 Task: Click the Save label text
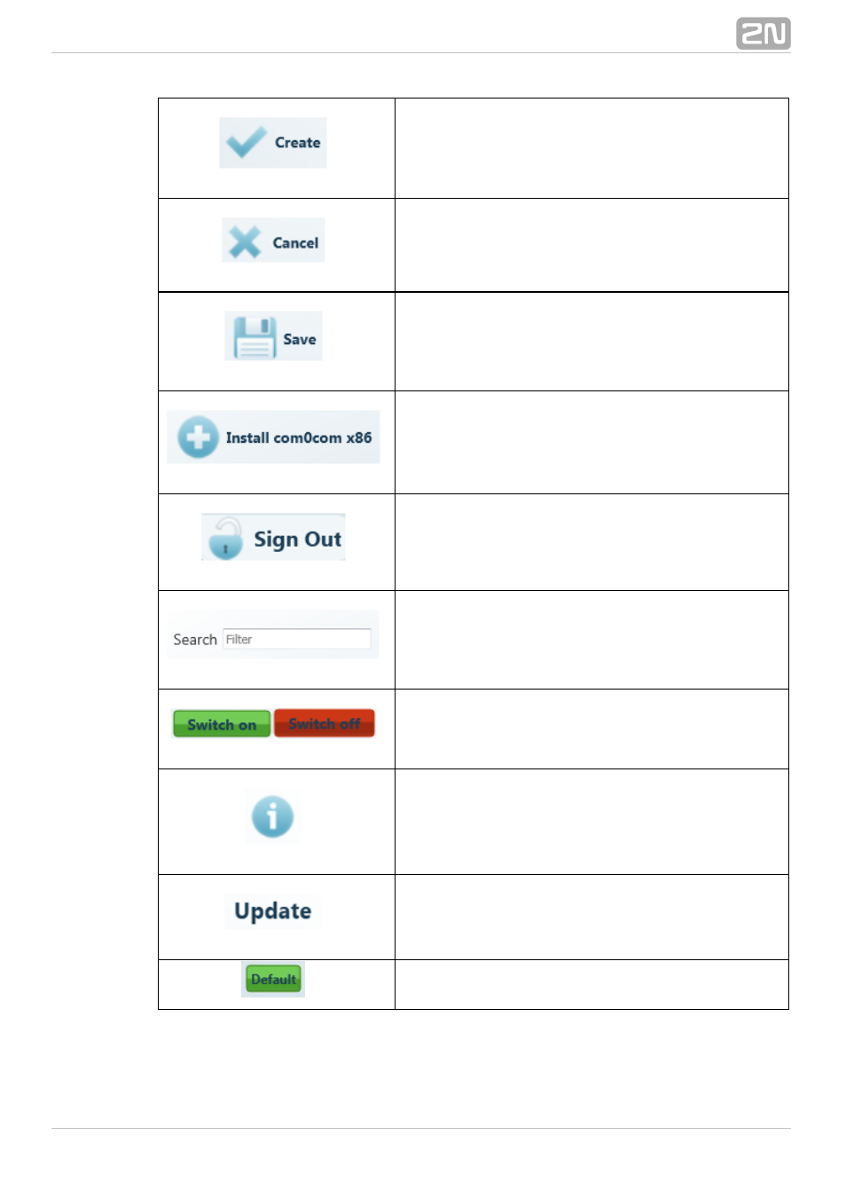click(300, 339)
